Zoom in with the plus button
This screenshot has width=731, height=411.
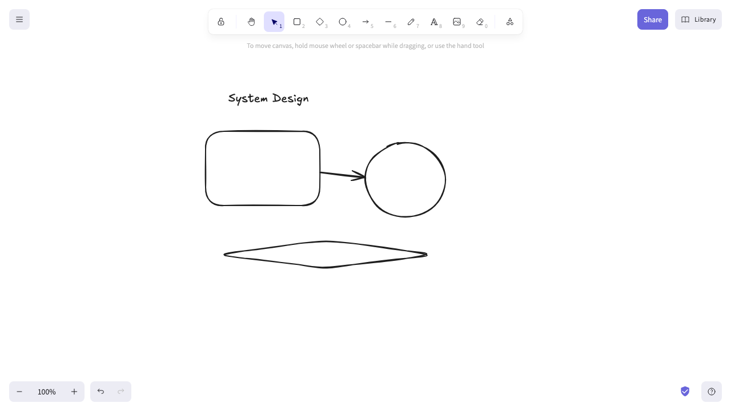pos(74,392)
